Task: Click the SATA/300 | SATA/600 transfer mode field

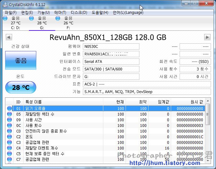Action: click(111, 69)
